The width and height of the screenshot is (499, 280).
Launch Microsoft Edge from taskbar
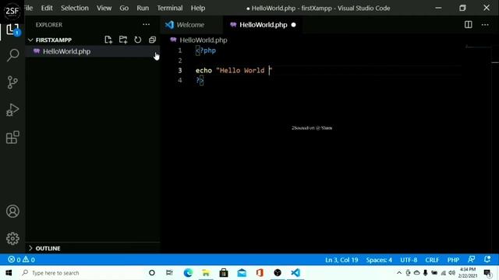(188, 273)
